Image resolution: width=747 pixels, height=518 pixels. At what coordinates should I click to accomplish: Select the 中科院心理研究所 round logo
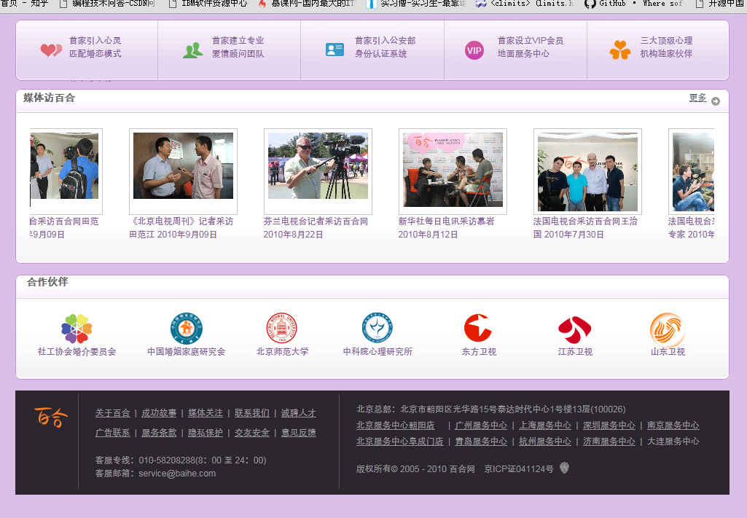tap(377, 327)
